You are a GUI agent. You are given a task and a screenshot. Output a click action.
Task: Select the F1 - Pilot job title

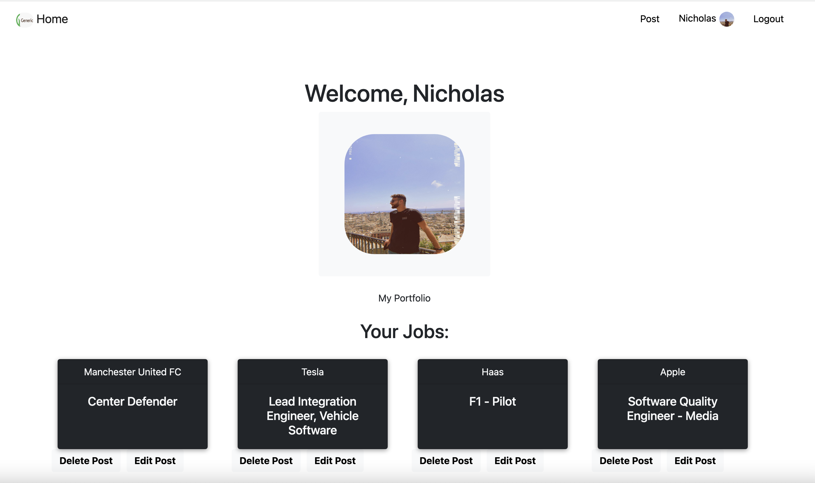click(492, 401)
